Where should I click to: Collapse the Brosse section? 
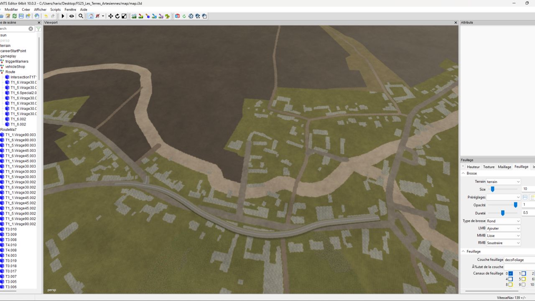pos(463,173)
